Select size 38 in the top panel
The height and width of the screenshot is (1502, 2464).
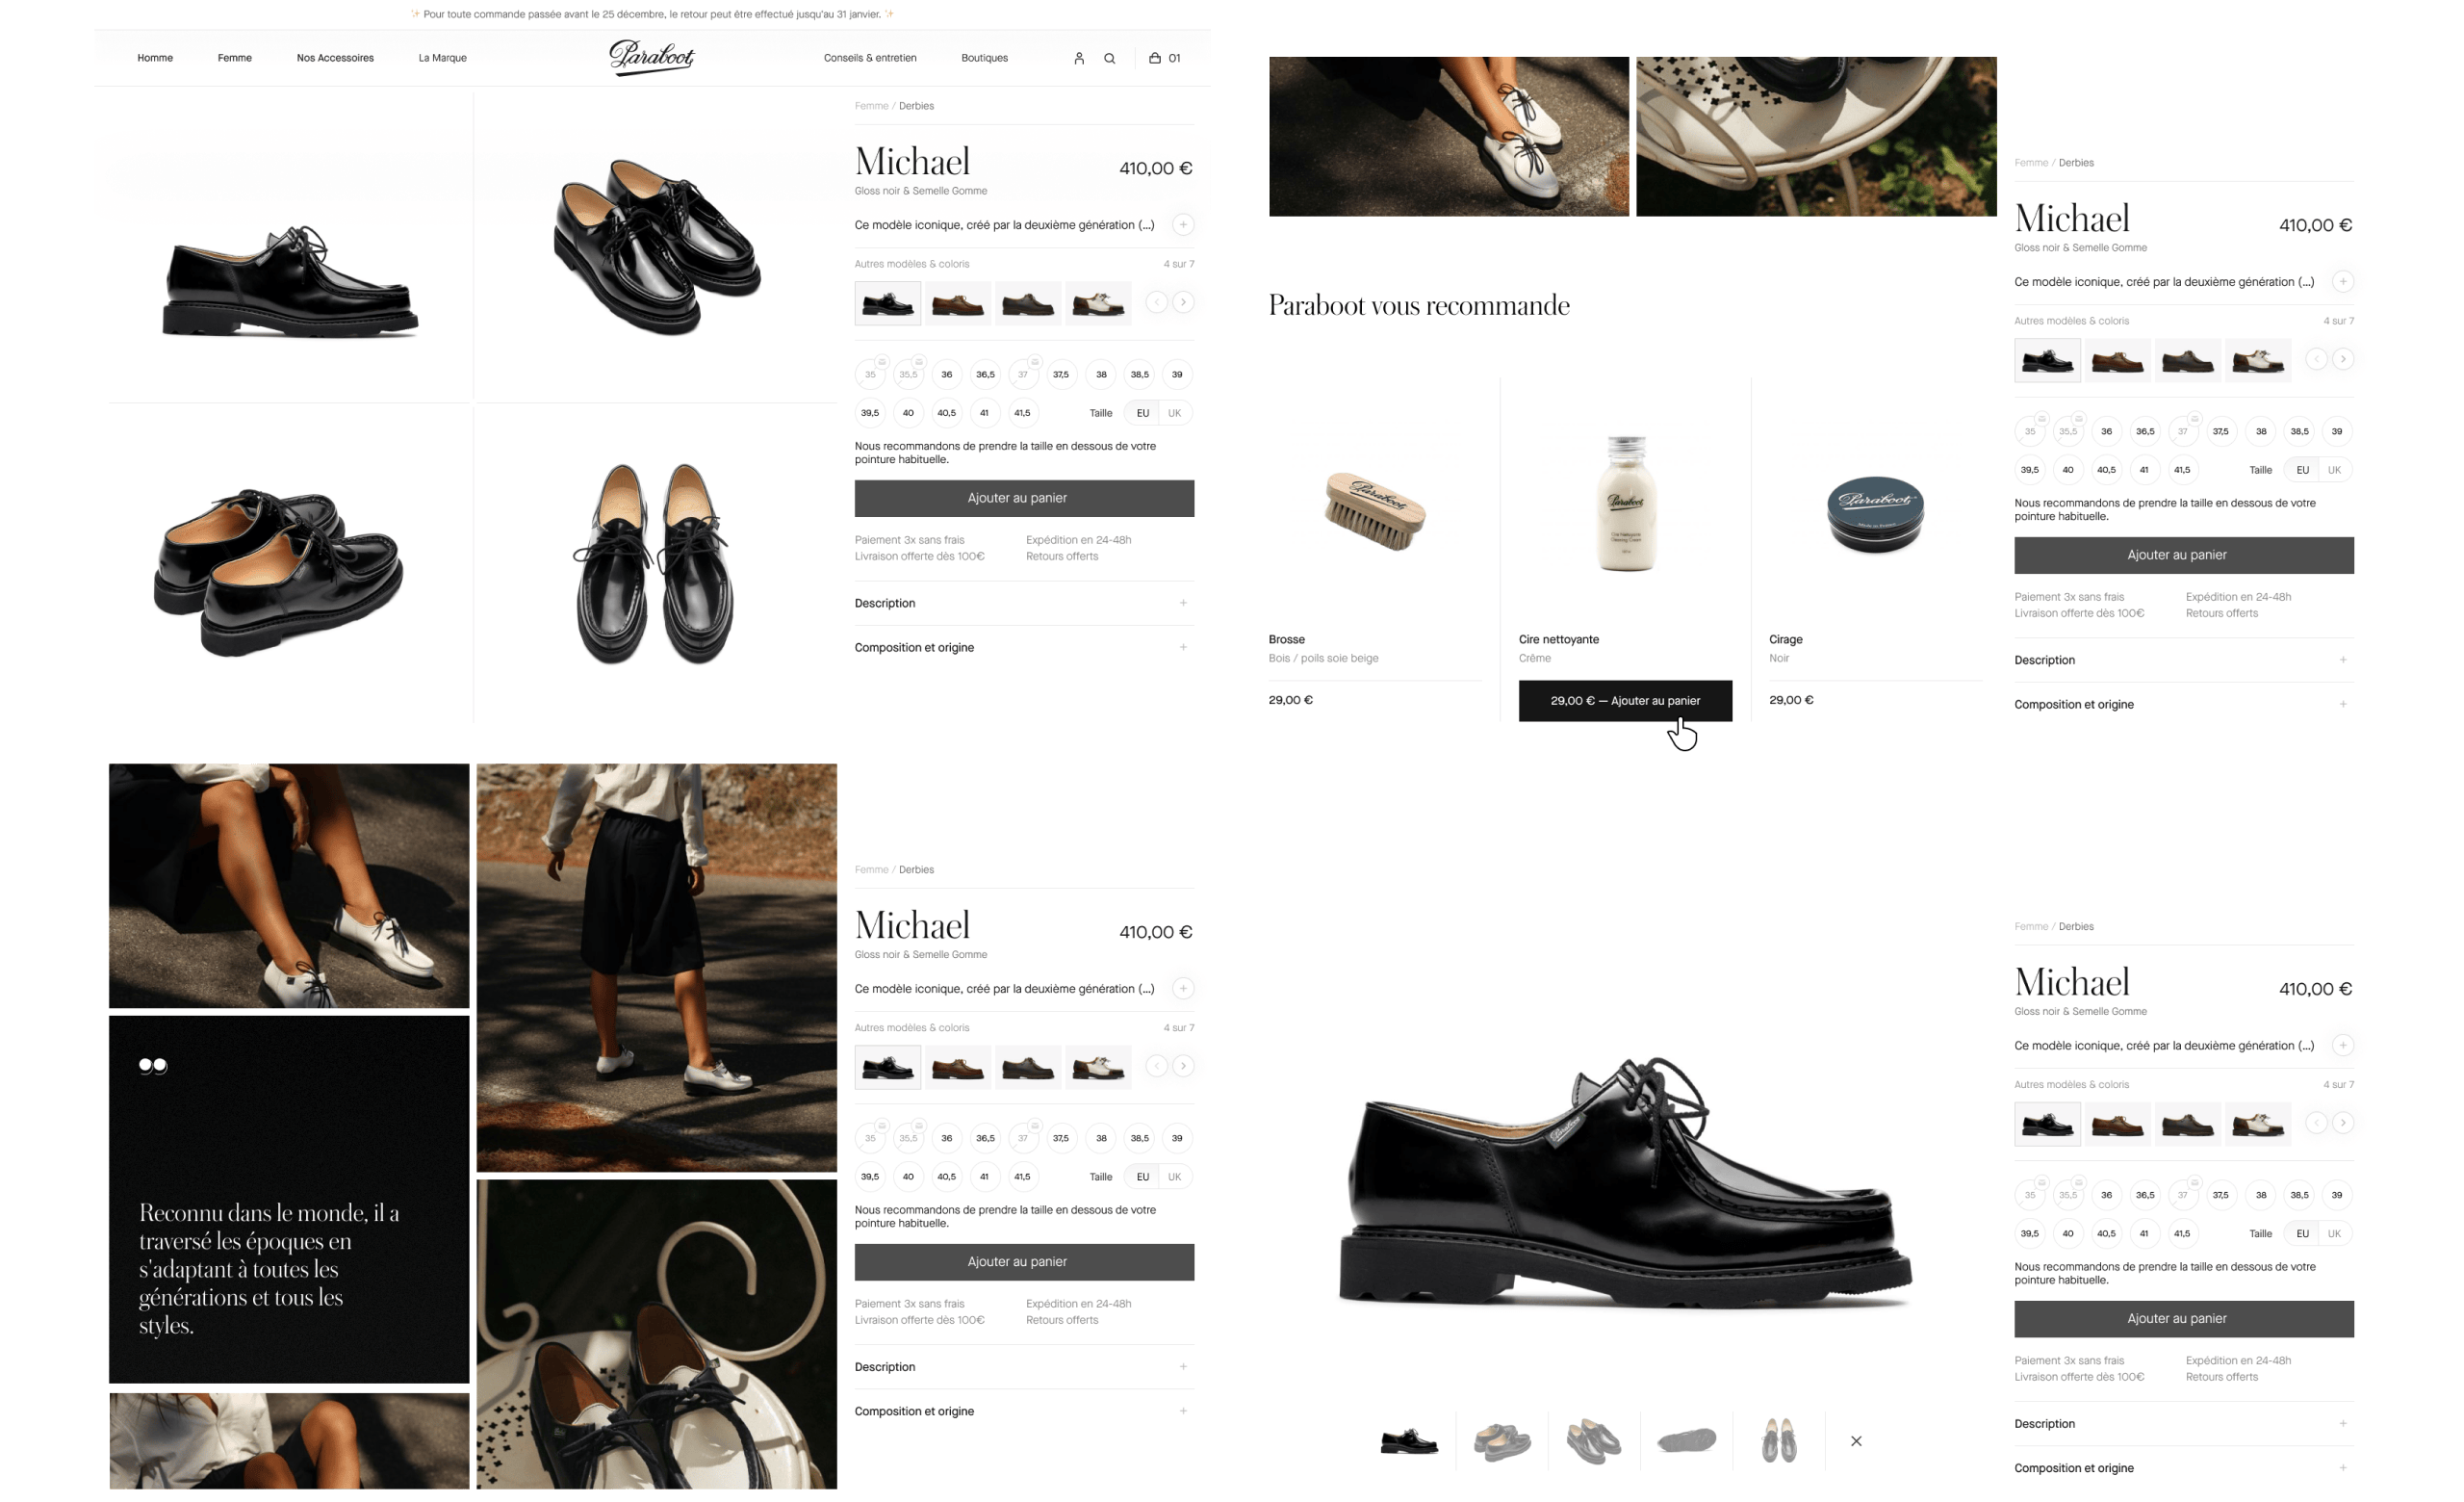tap(1101, 375)
